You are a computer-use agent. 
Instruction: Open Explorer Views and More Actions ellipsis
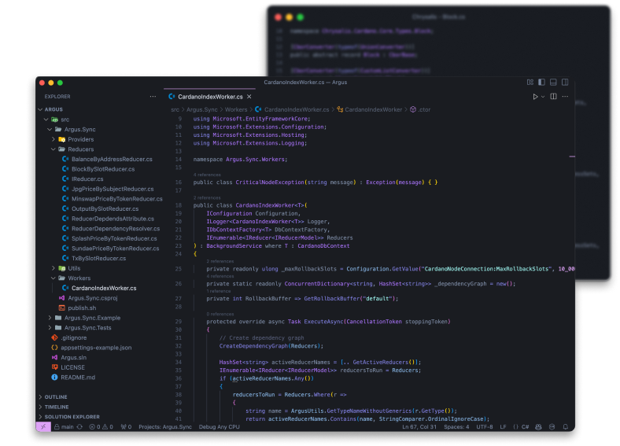(x=153, y=97)
